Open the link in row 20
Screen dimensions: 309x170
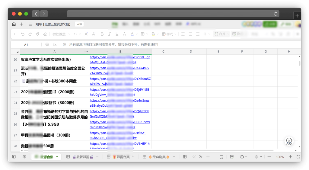point(120,57)
